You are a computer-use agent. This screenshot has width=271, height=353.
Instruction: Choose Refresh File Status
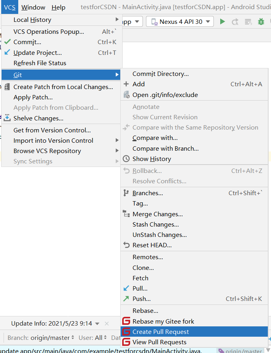tap(61, 63)
